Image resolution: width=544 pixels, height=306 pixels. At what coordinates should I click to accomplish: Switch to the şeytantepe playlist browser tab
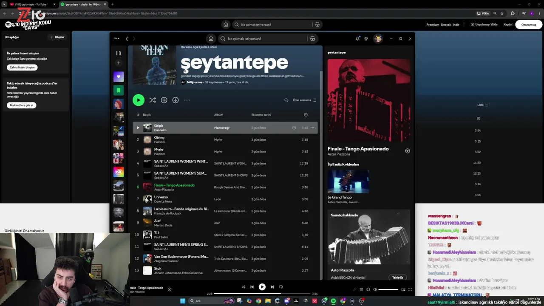coord(84,4)
